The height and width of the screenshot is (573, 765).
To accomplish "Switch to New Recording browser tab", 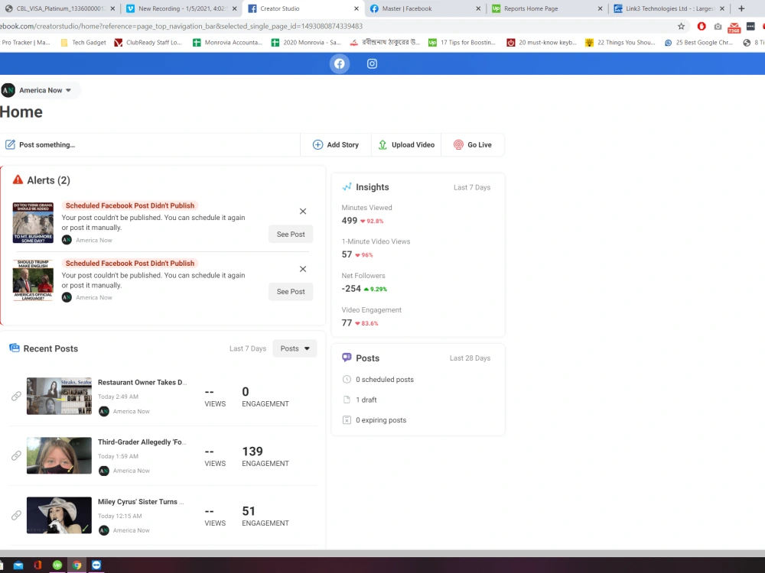I will [x=182, y=8].
